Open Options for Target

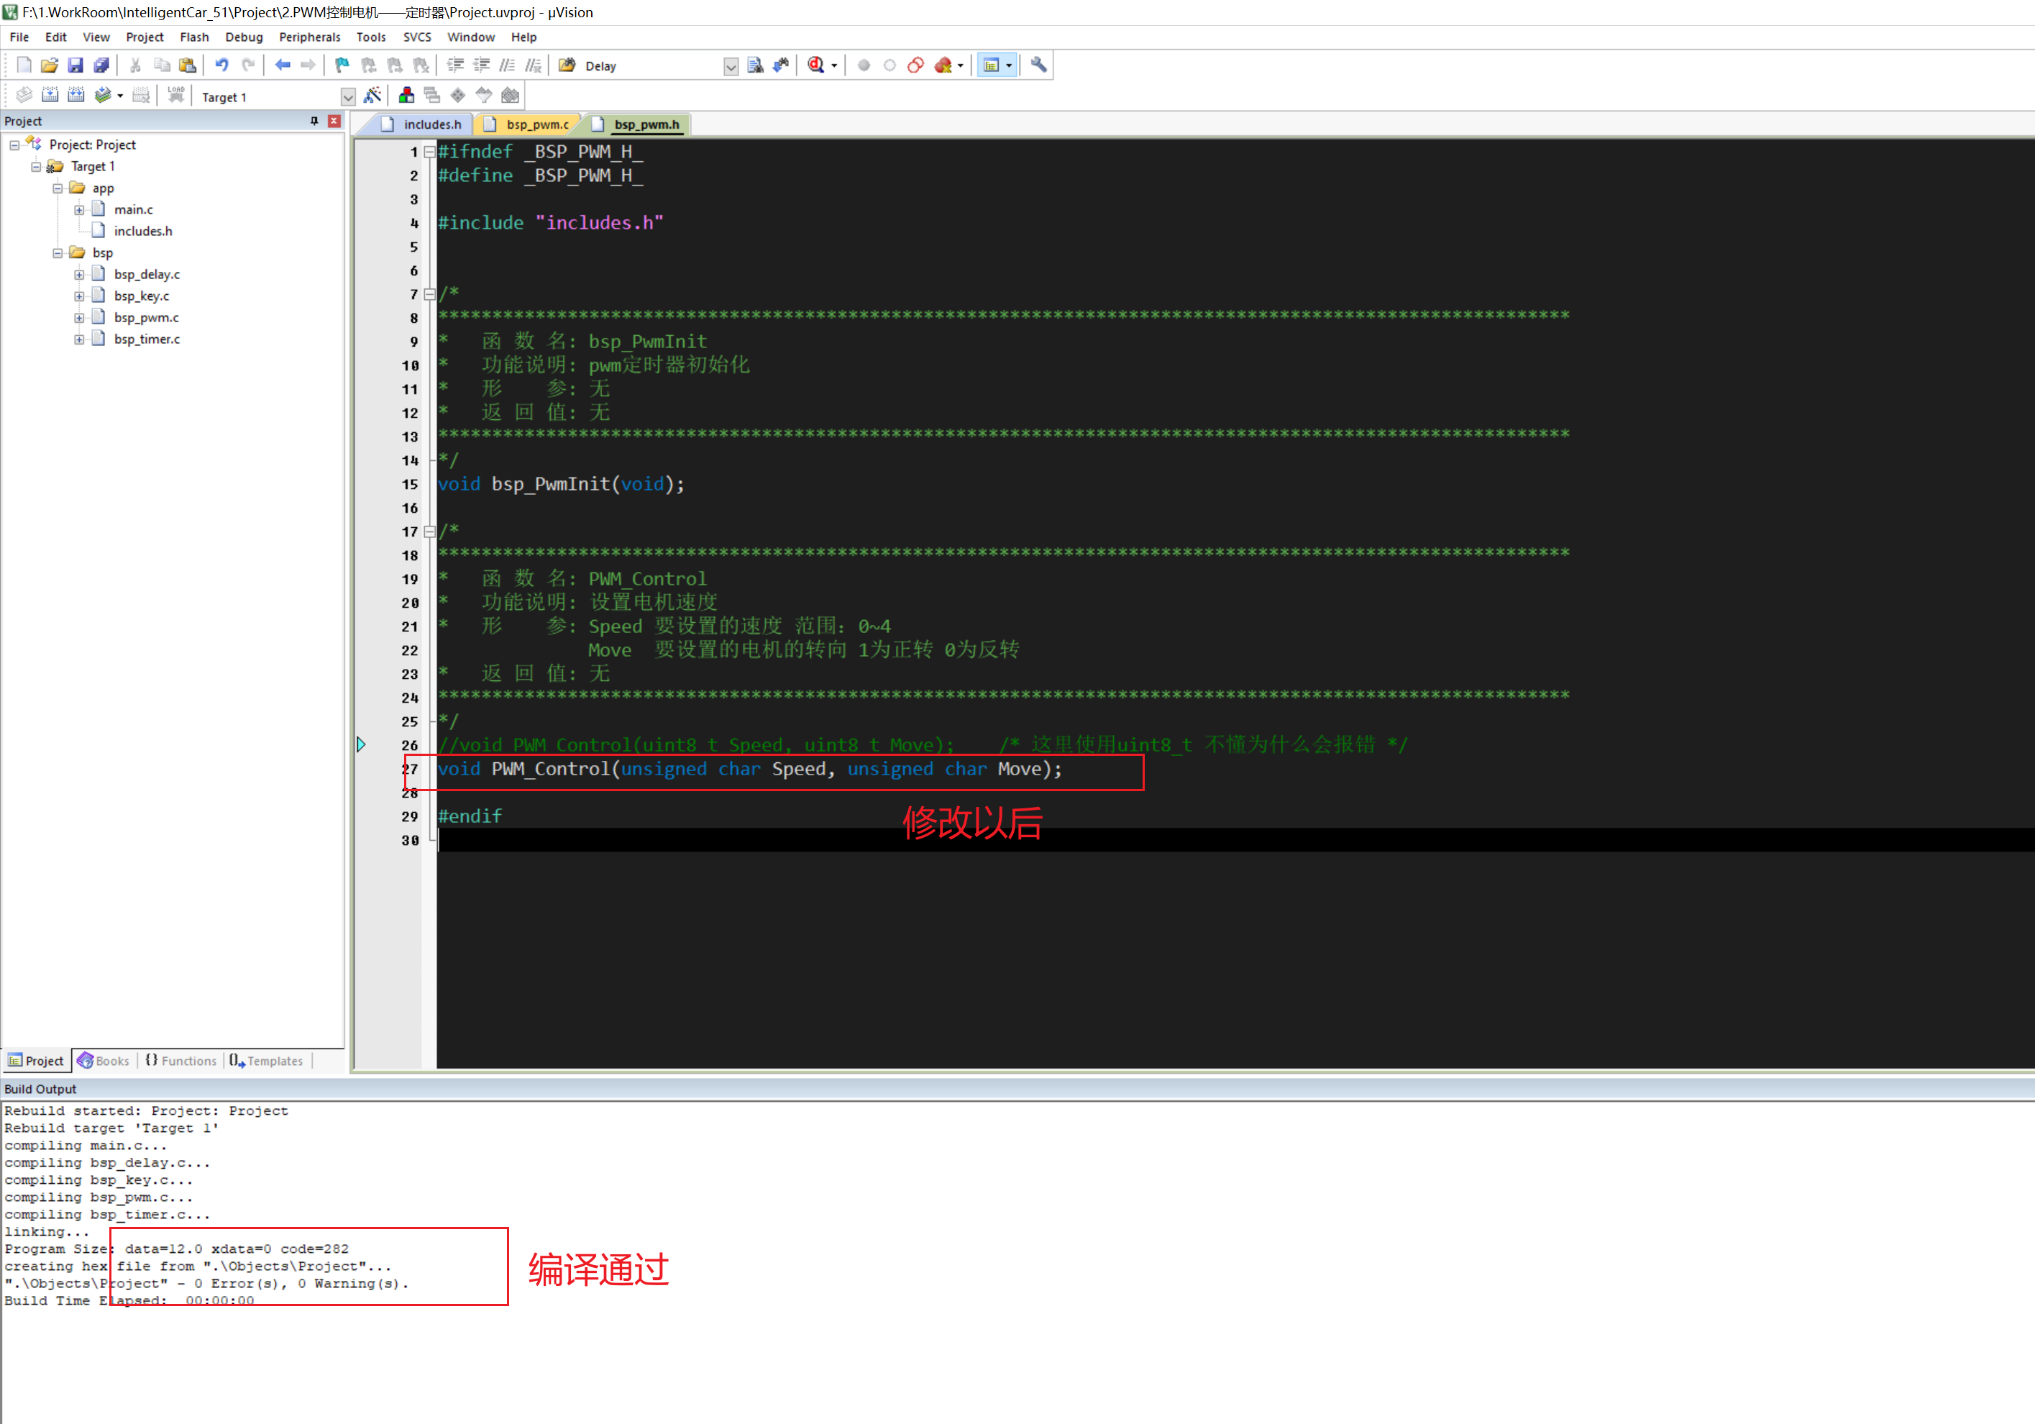pyautogui.click(x=372, y=95)
